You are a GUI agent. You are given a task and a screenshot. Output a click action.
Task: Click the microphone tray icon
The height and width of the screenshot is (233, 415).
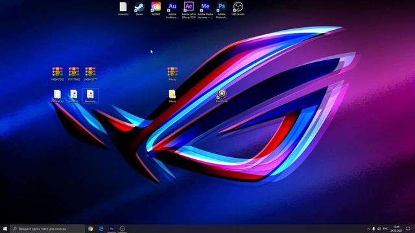point(373,228)
